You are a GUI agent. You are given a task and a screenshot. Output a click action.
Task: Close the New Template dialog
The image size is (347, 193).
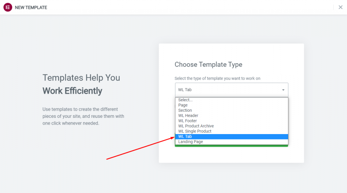(340, 7)
